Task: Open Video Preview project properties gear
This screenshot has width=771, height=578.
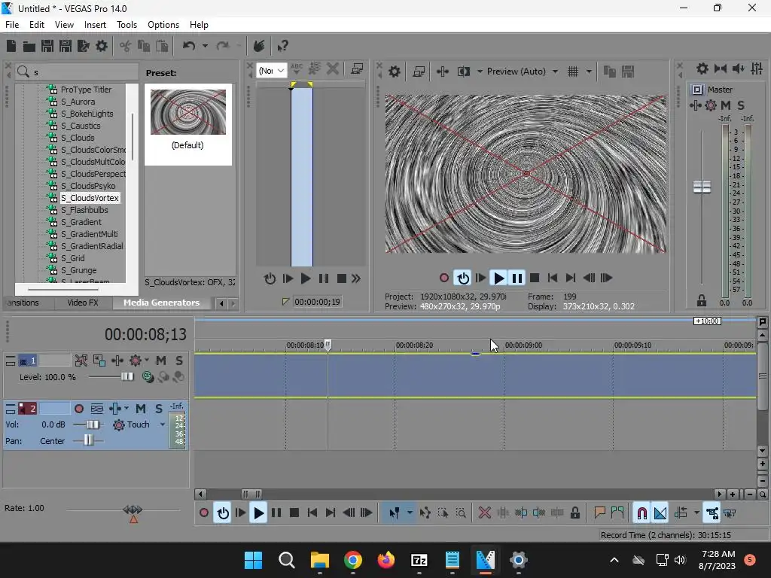Action: tap(395, 71)
